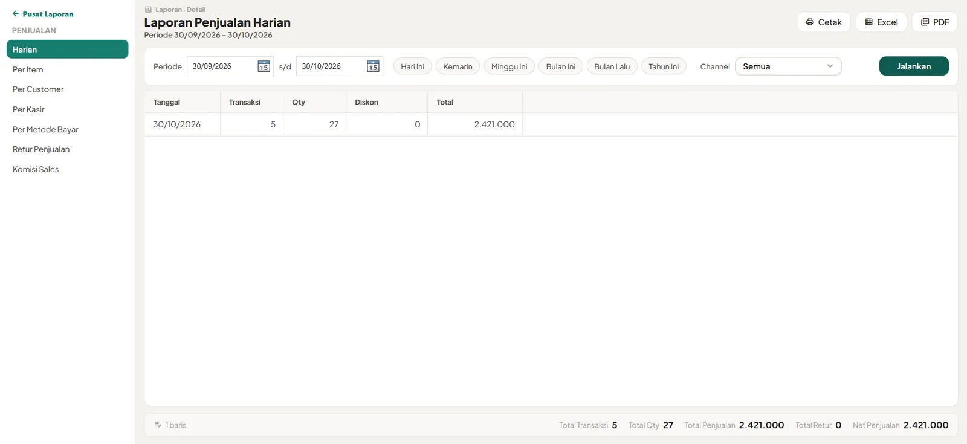Open start date calendar picker icon
This screenshot has height=444, width=967.
click(x=264, y=66)
